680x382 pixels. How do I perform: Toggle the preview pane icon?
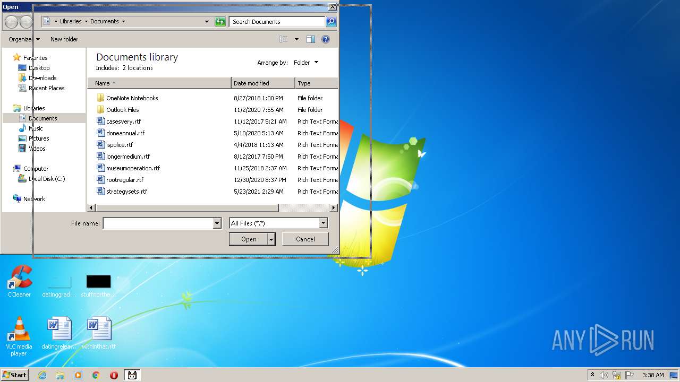point(311,39)
